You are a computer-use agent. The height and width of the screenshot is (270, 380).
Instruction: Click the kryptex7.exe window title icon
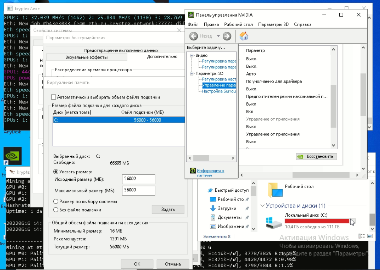10,8
